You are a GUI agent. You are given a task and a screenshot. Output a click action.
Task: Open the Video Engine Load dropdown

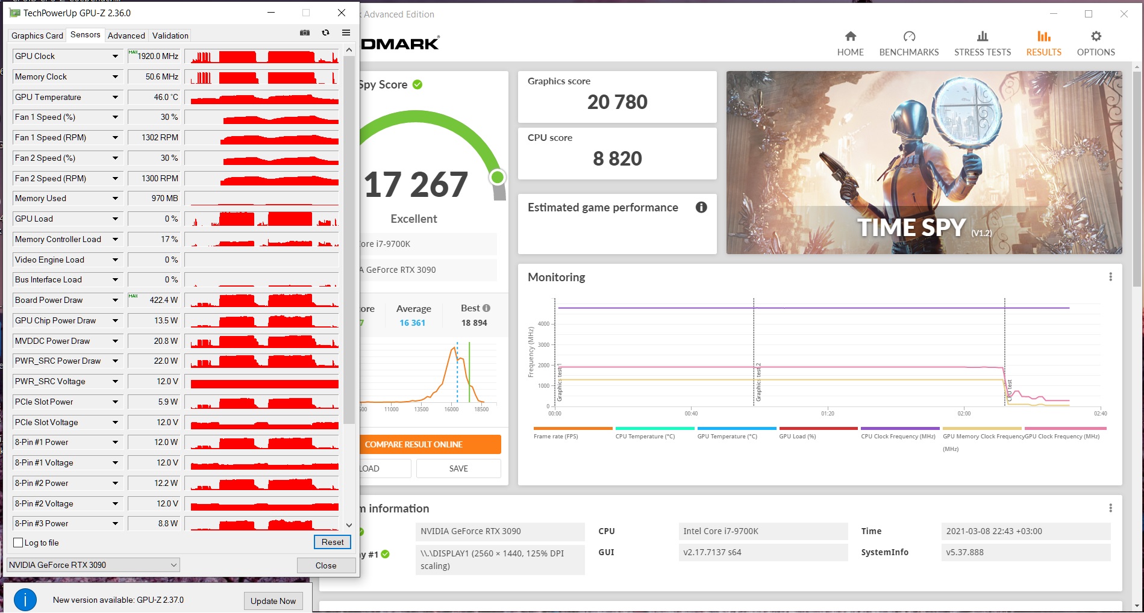pyautogui.click(x=115, y=260)
